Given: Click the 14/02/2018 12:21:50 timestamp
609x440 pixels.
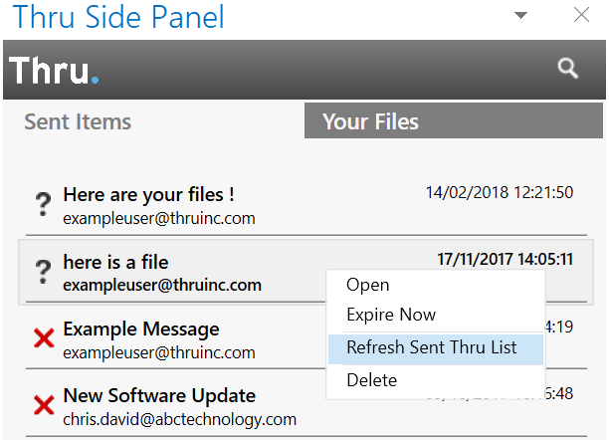Looking at the screenshot, I should (499, 192).
